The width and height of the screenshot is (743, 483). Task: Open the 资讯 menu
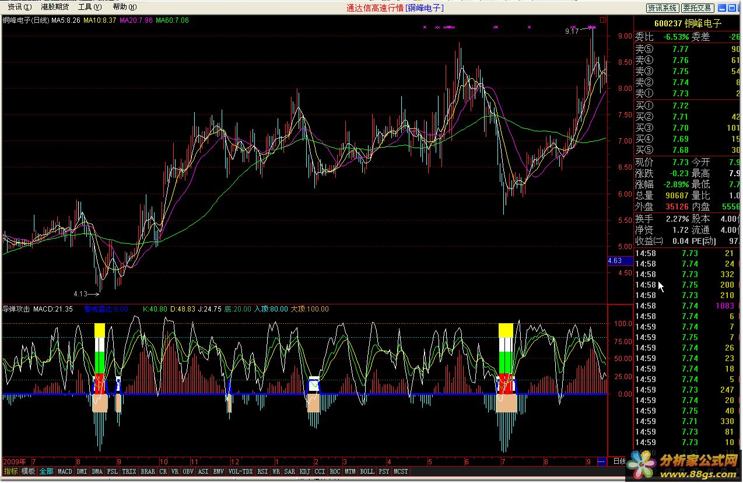pyautogui.click(x=19, y=7)
